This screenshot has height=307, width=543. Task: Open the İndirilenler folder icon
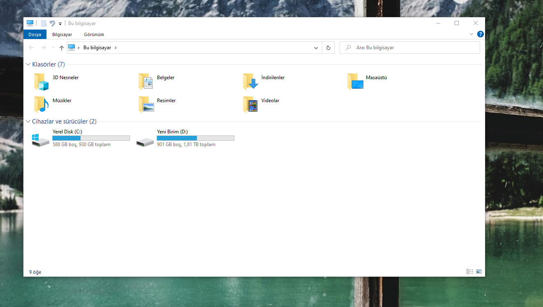coord(250,82)
